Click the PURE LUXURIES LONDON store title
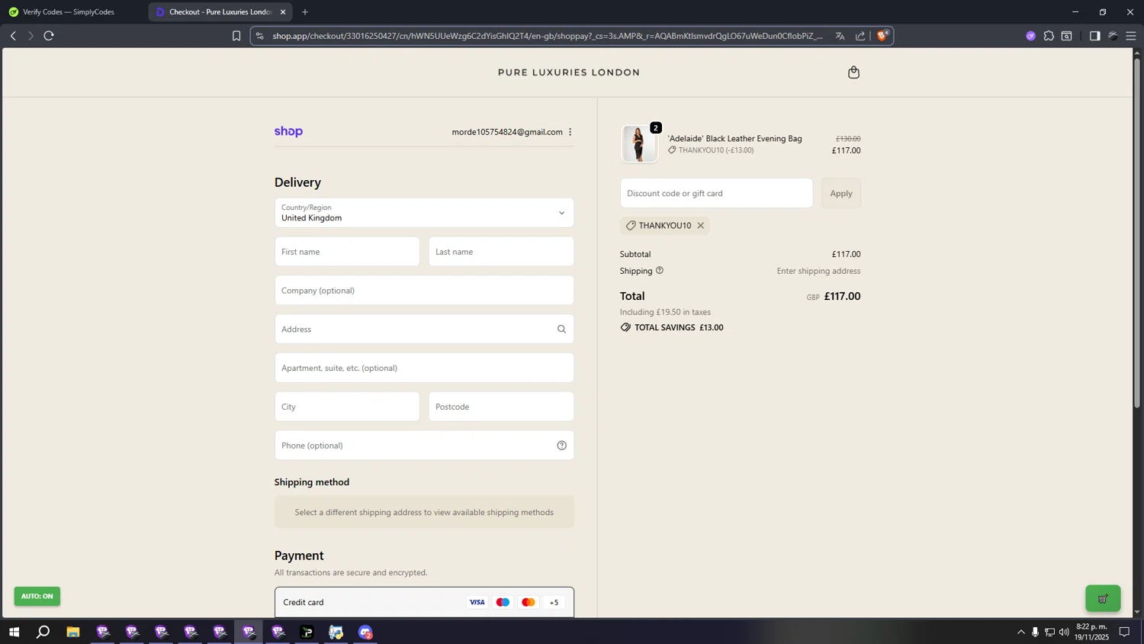1144x644 pixels. 569,72
